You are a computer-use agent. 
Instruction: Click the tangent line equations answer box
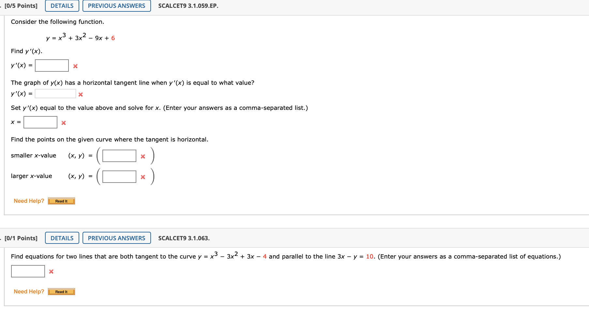pos(28,271)
